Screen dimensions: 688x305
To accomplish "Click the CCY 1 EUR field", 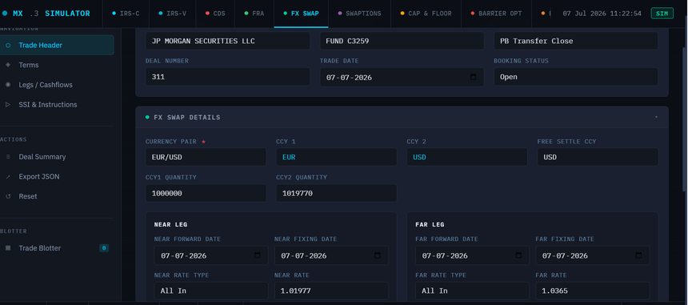I will click(337, 157).
